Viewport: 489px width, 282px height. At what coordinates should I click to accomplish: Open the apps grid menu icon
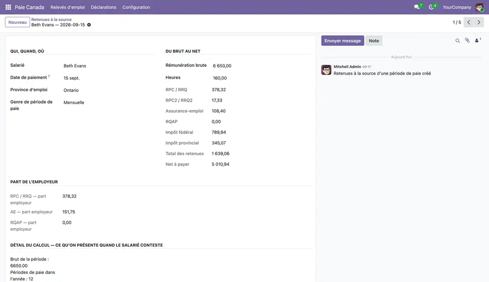click(8, 7)
